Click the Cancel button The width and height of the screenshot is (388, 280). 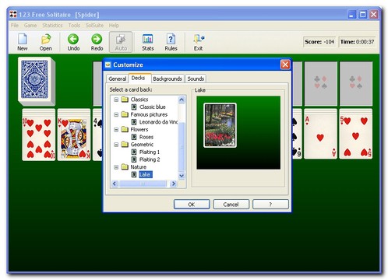tap(231, 205)
